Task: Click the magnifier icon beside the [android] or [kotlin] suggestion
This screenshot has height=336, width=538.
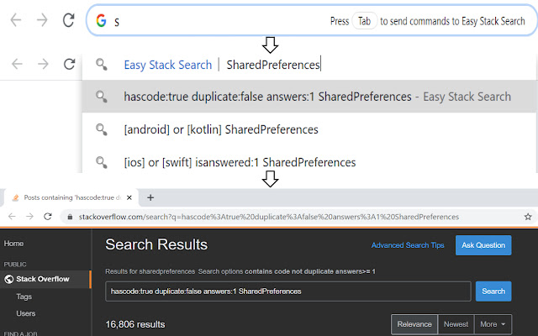Action: (x=101, y=129)
